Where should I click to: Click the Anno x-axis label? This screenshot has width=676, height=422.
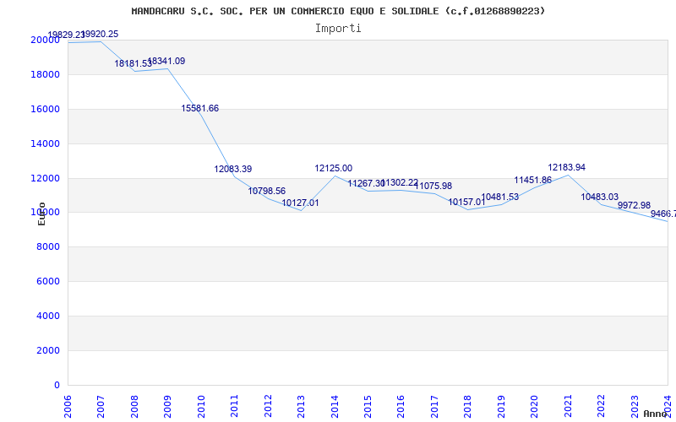(x=654, y=414)
